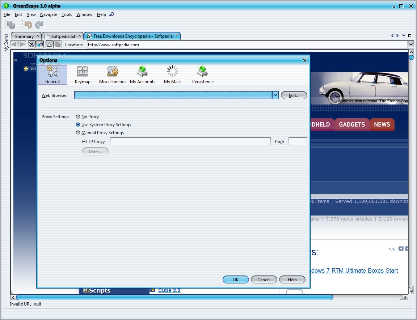This screenshot has height=320, width=417.
Task: Open the Edit menu
Action: pyautogui.click(x=18, y=14)
